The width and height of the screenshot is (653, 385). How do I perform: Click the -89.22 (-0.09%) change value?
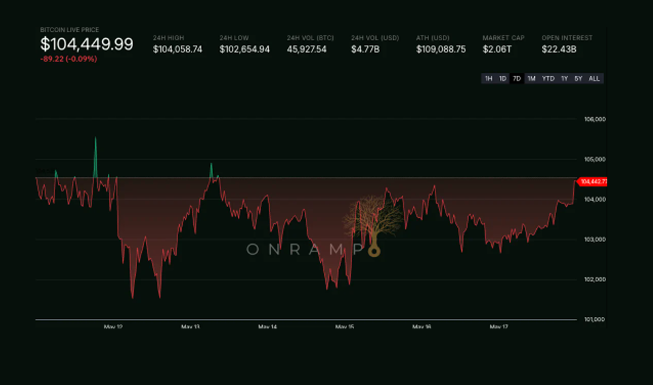click(x=69, y=59)
